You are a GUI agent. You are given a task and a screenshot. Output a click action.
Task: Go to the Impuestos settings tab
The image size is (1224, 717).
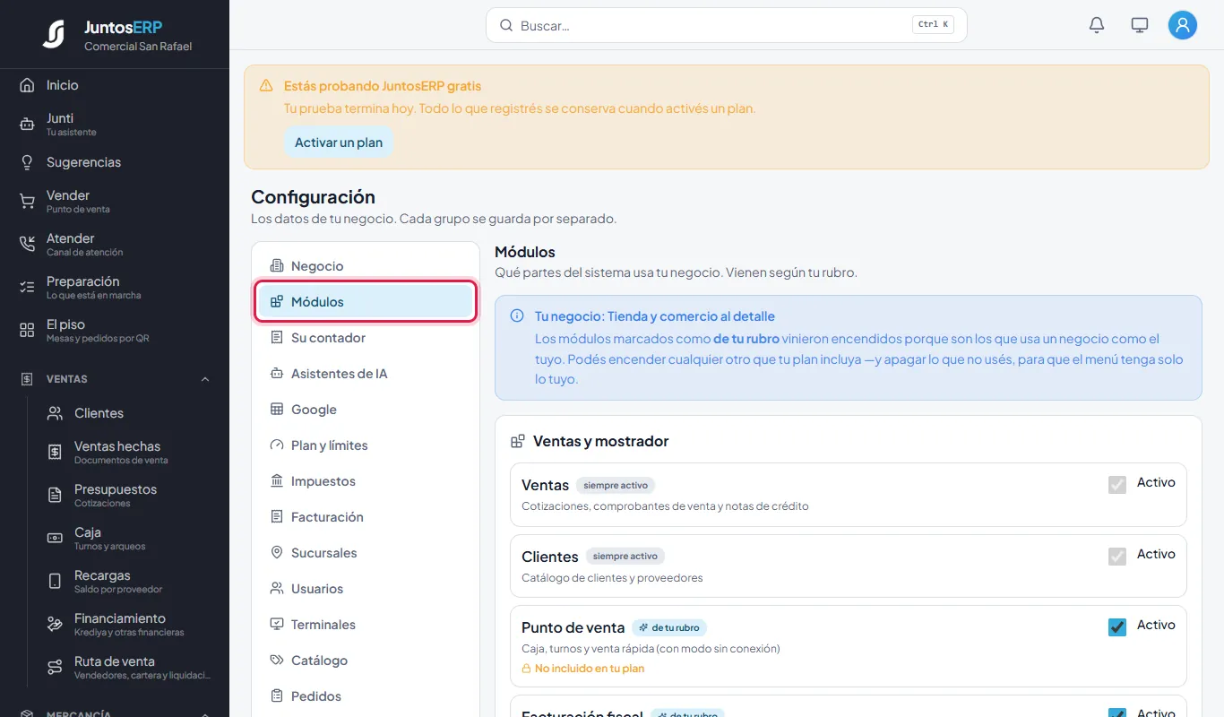(366, 481)
